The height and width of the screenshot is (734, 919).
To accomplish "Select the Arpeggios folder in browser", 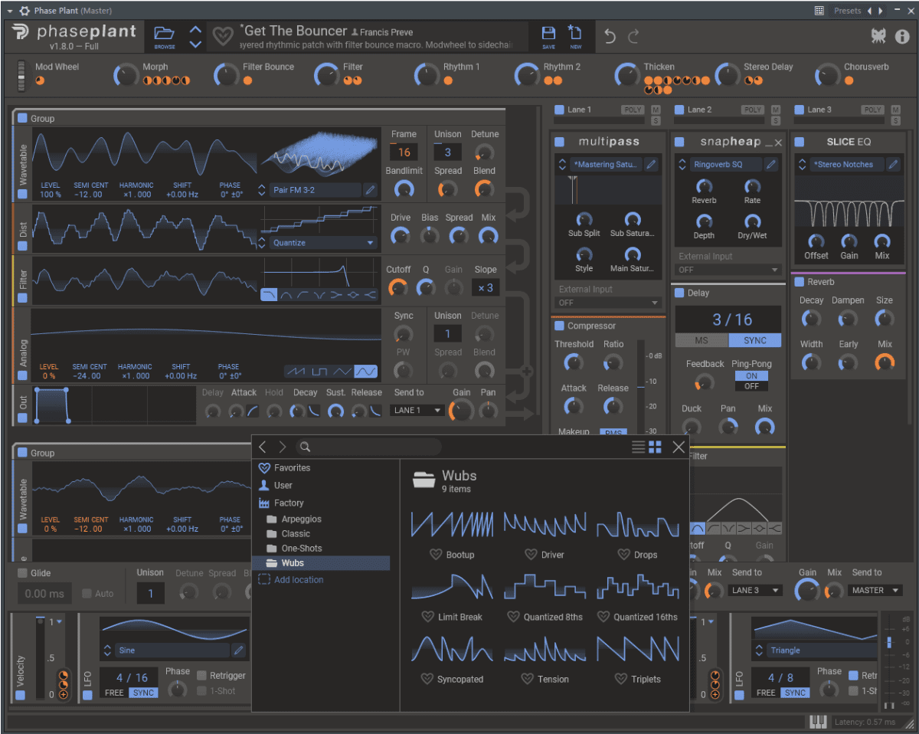I will point(301,519).
